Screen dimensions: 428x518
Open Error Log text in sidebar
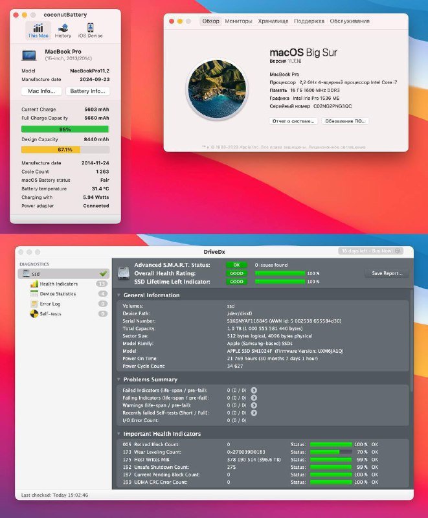[51, 304]
